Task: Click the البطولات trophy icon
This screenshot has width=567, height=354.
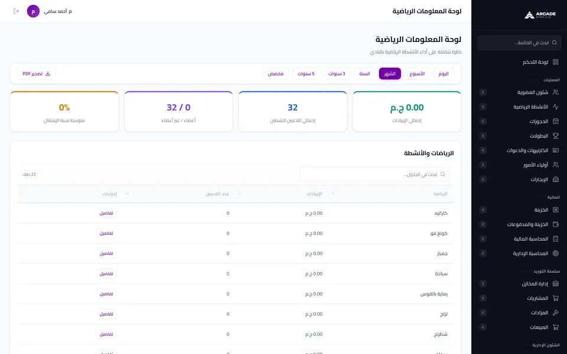Action: pyautogui.click(x=556, y=136)
